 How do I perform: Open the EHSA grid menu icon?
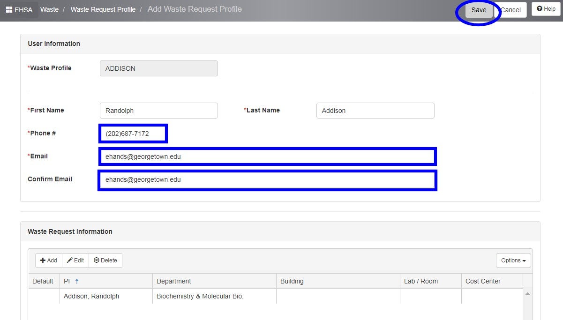(x=9, y=9)
